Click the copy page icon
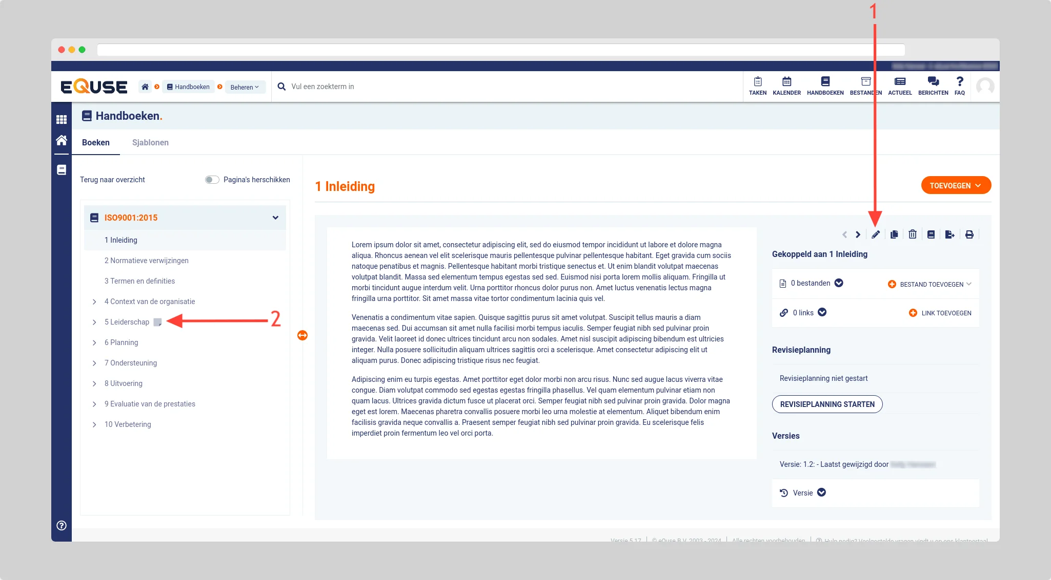 point(894,234)
